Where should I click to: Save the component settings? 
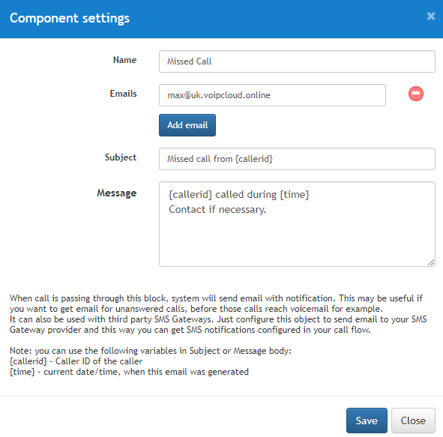[367, 421]
